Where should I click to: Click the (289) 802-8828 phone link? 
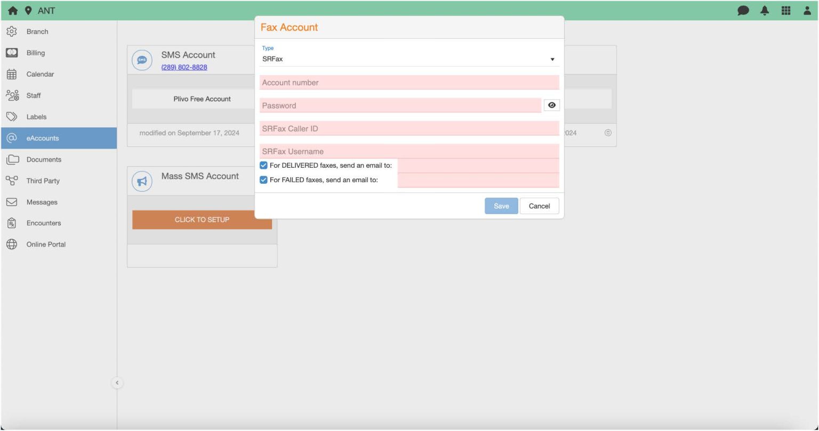[x=183, y=67]
